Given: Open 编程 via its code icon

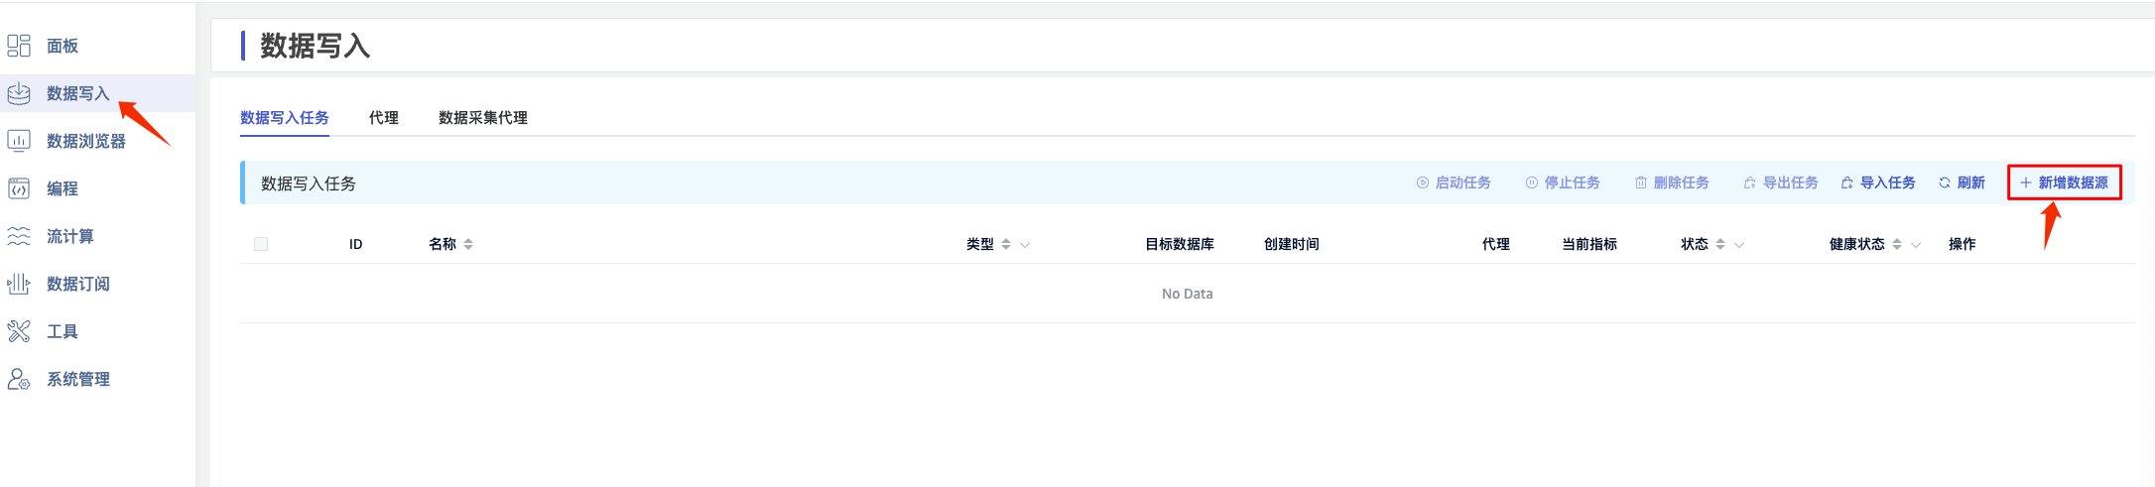Looking at the screenshot, I should (x=19, y=188).
